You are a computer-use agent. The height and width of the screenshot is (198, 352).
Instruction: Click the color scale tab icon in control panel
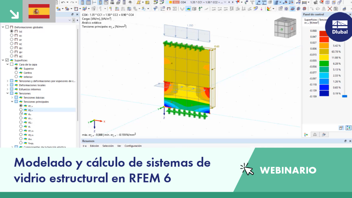(306, 134)
